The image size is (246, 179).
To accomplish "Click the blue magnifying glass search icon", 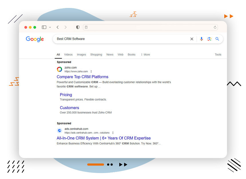I will [x=217, y=39].
